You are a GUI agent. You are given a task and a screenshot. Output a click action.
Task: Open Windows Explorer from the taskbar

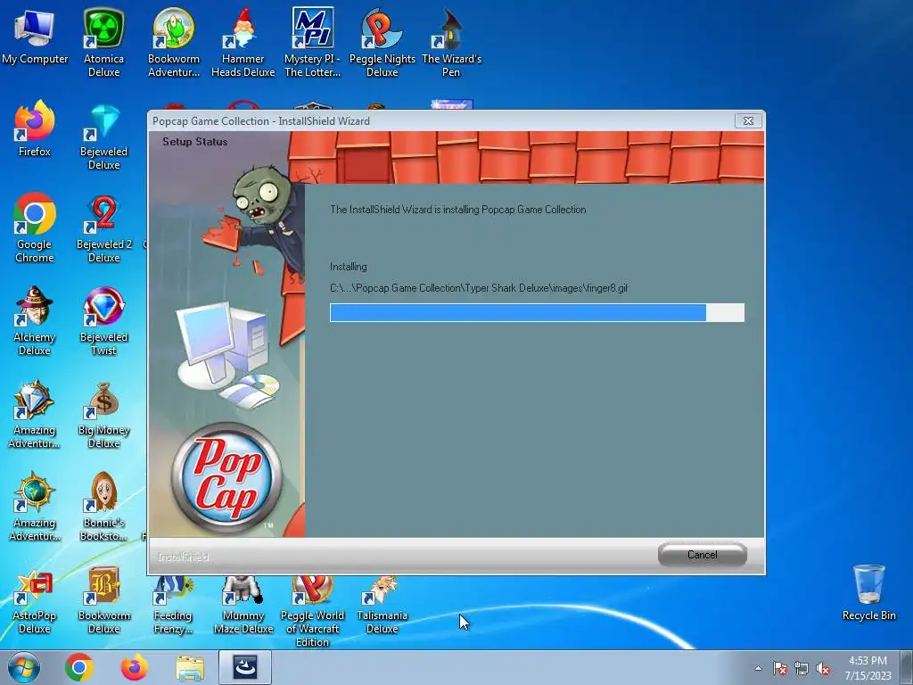click(x=190, y=667)
